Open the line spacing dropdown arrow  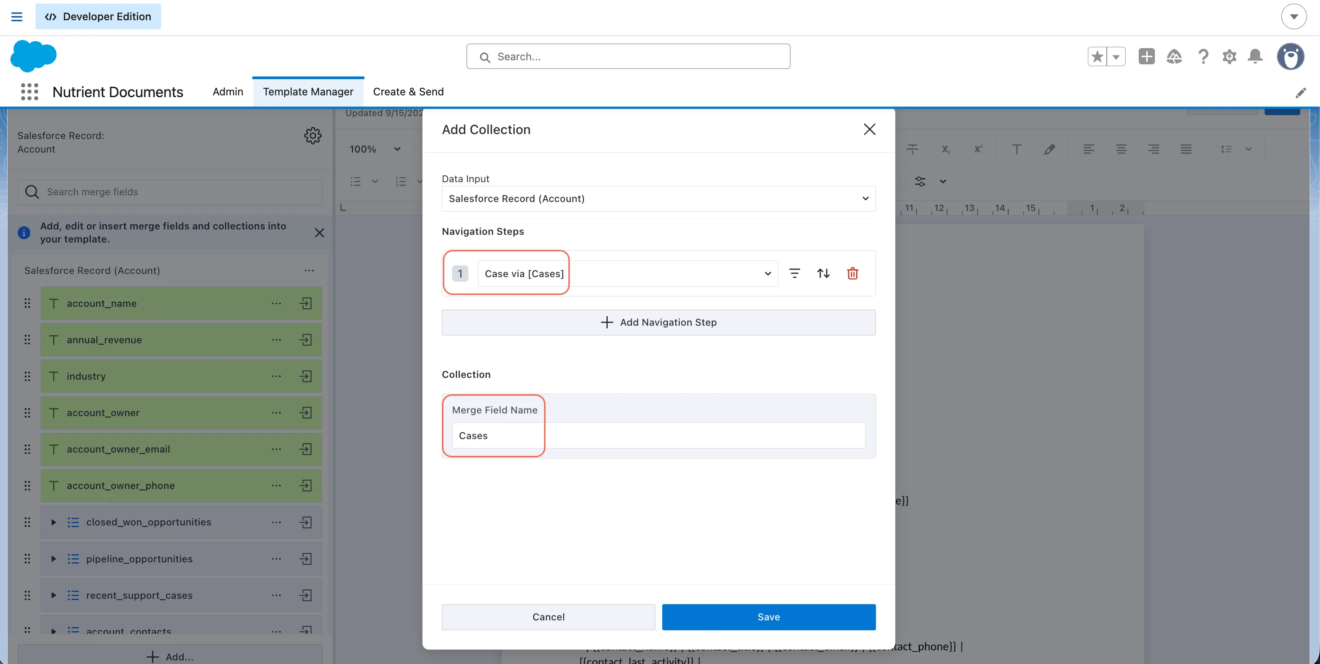click(1248, 149)
